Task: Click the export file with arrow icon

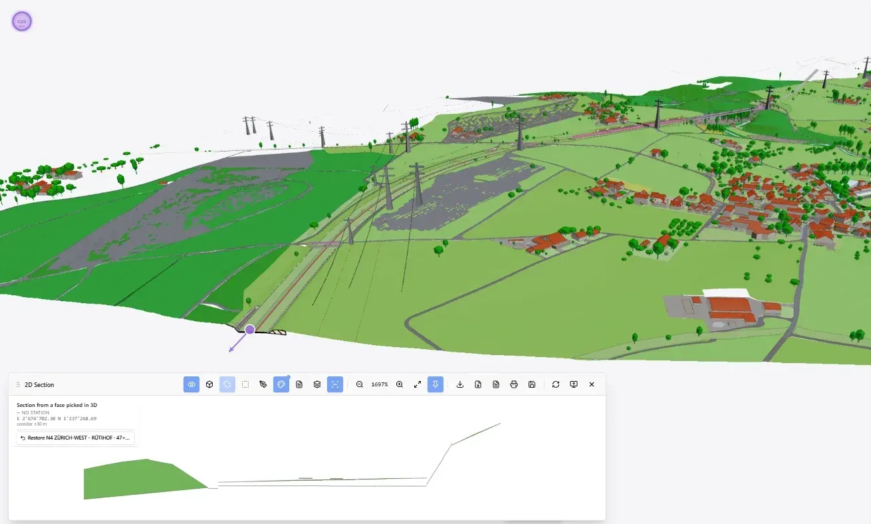Action: click(x=478, y=384)
